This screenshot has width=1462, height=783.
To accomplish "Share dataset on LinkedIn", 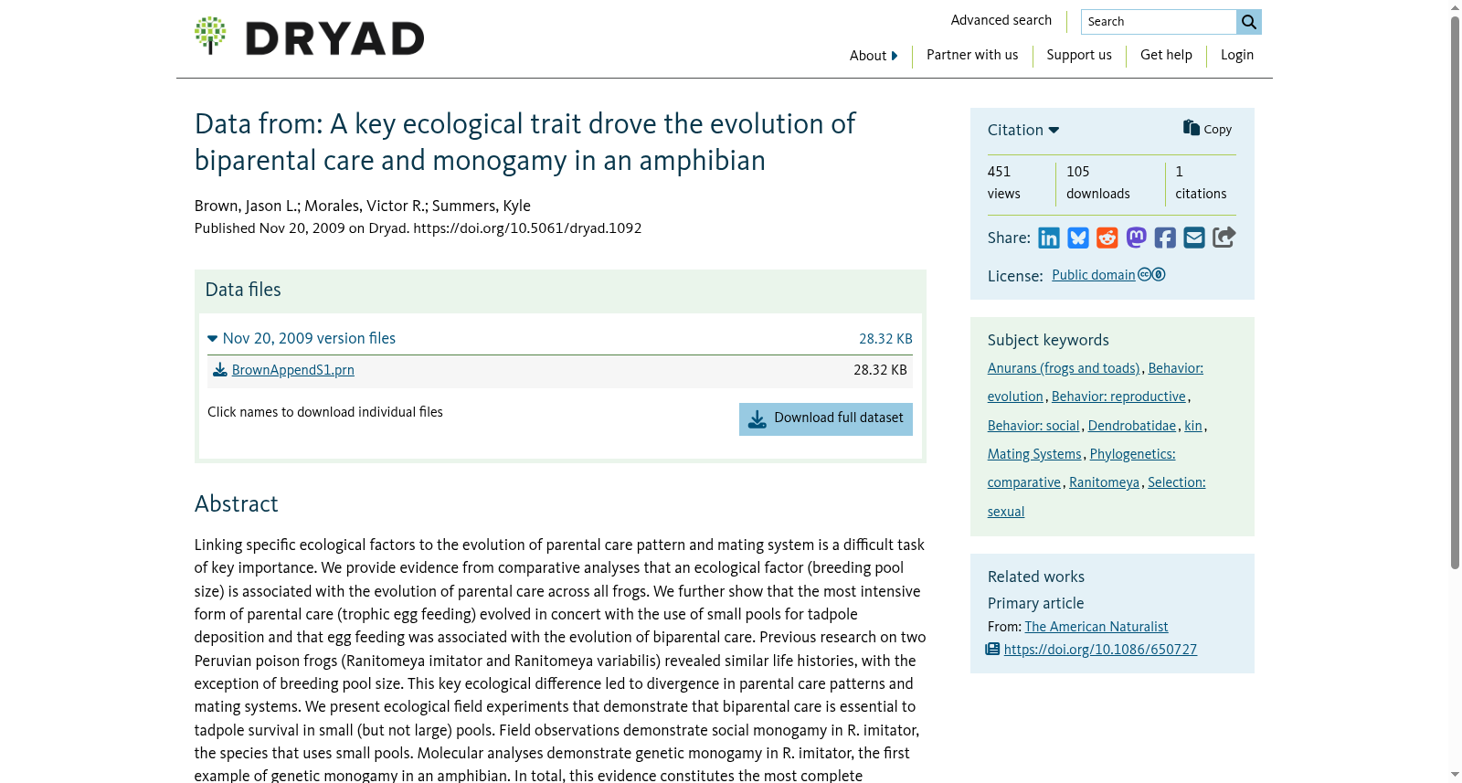I will click(x=1049, y=238).
